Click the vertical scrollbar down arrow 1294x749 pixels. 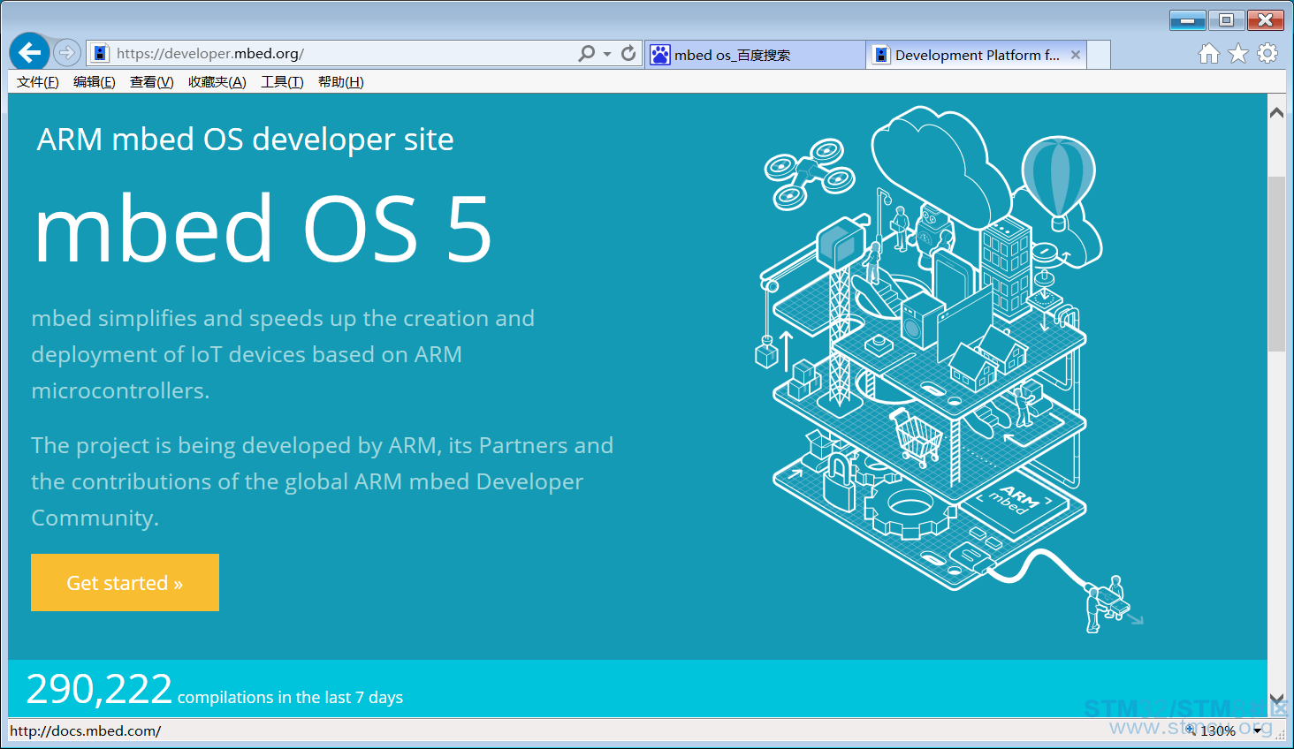pos(1276,700)
